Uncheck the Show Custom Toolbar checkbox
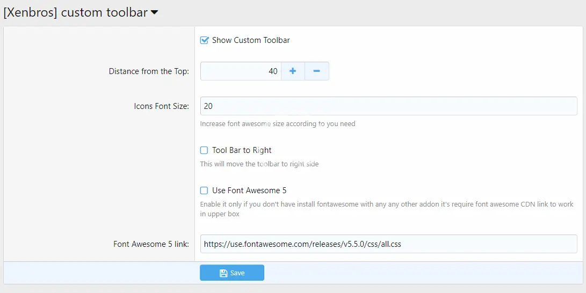586x293 pixels. [204, 40]
